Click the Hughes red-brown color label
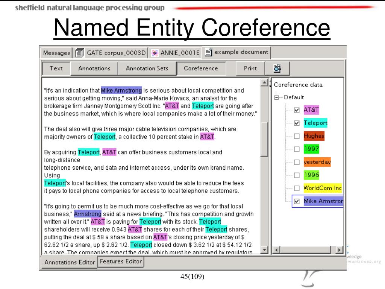The image size is (385, 289). (x=314, y=136)
